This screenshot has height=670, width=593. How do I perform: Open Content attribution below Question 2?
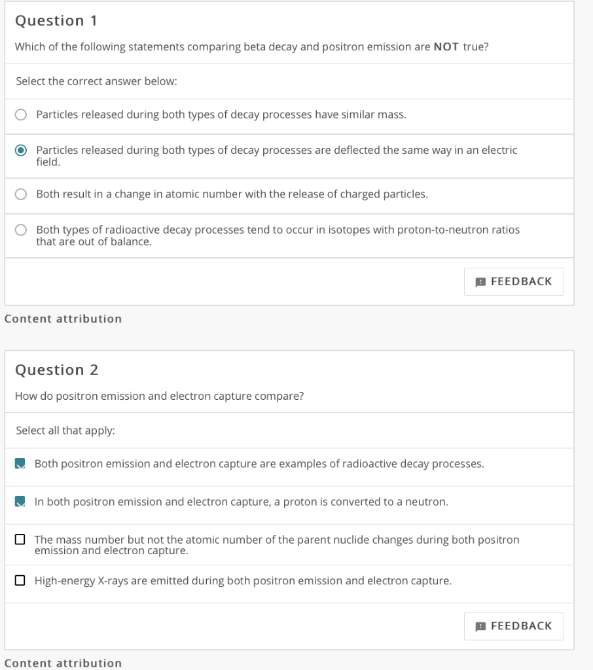pos(63,663)
